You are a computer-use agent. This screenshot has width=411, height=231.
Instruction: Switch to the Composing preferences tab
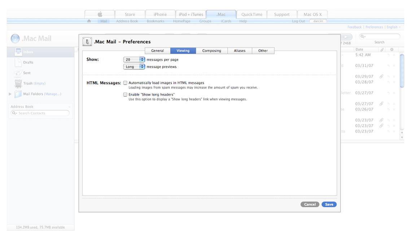pyautogui.click(x=211, y=50)
